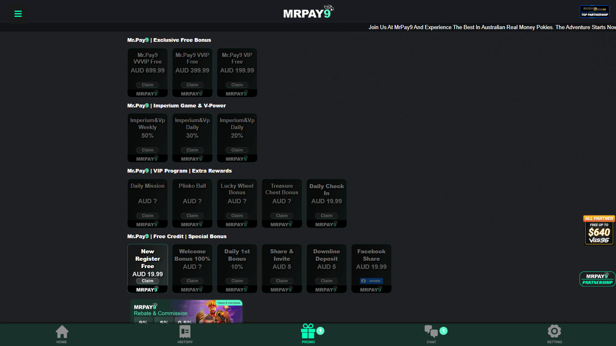The image size is (616, 346).
Task: Open Setting gear in bottom bar
Action: pyautogui.click(x=554, y=334)
